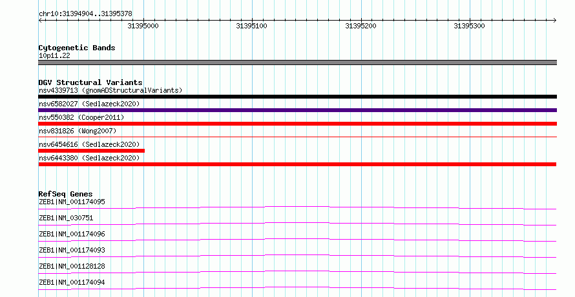Click the nsv6443380 (Sedlazeck2020) label
Screen dimensions: 575x297
pyautogui.click(x=89, y=158)
